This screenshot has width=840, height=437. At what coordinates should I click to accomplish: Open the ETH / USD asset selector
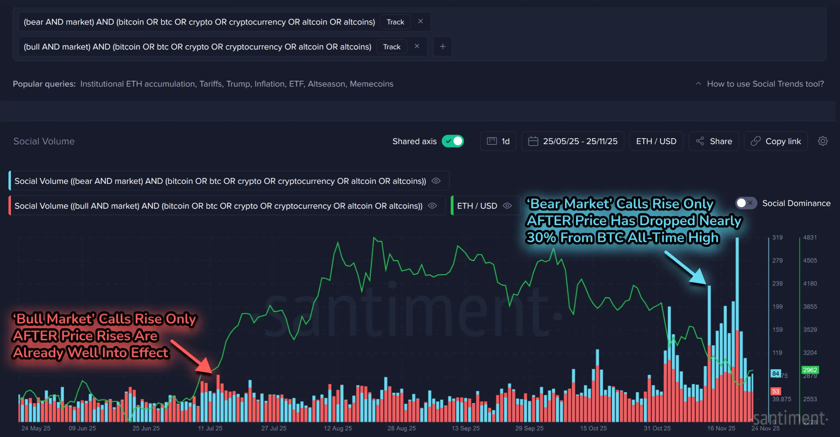(x=656, y=141)
